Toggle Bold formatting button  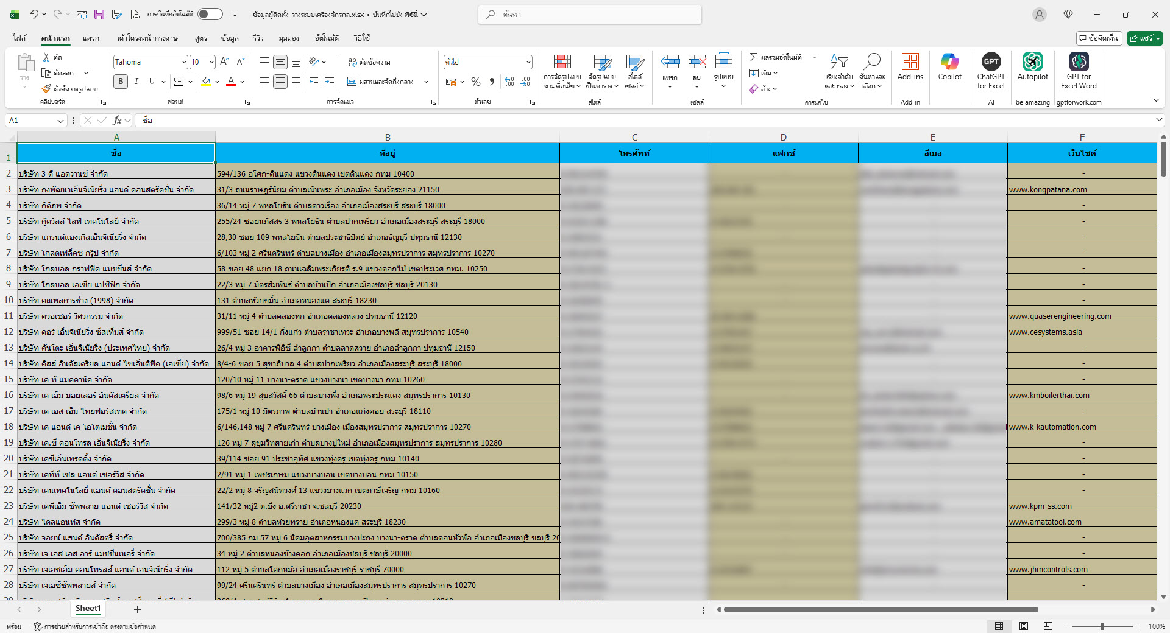click(x=121, y=82)
